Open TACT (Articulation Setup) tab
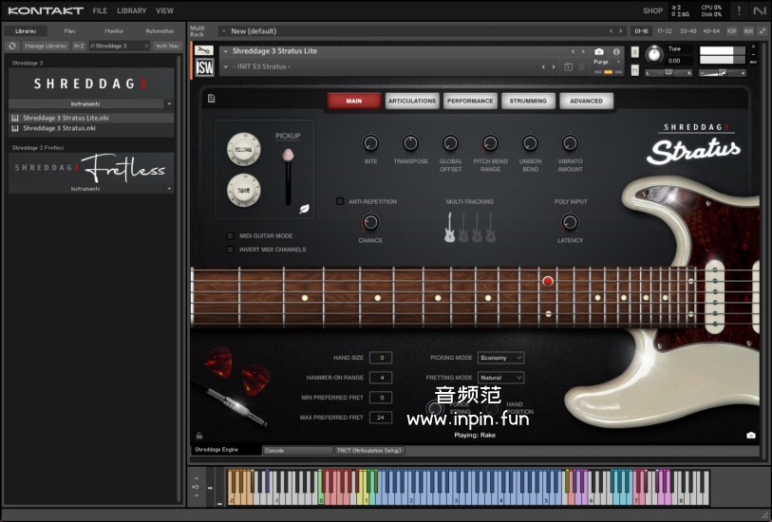This screenshot has width=772, height=522. (369, 450)
